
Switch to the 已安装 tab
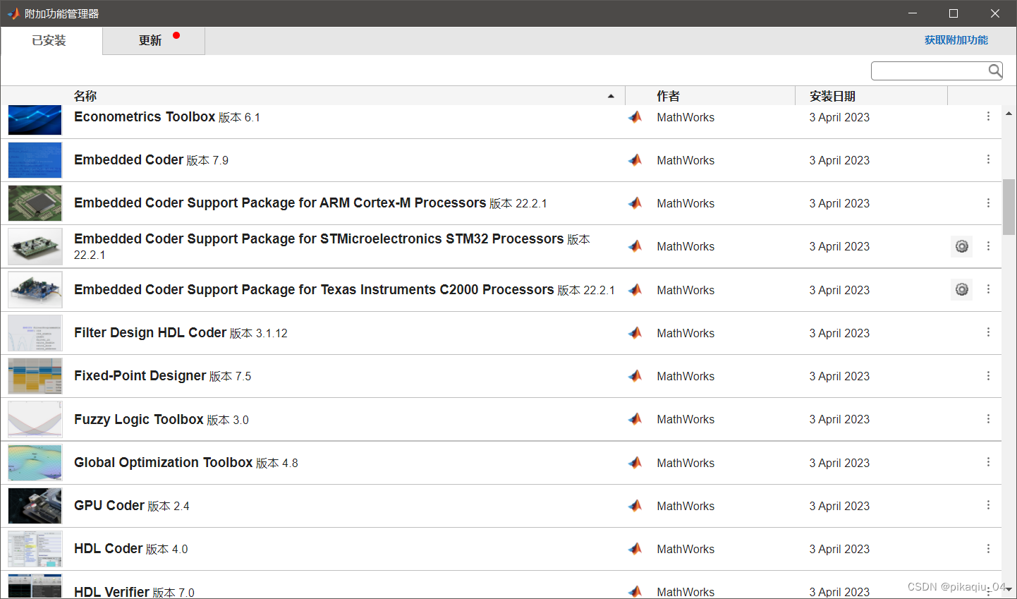tap(51, 41)
